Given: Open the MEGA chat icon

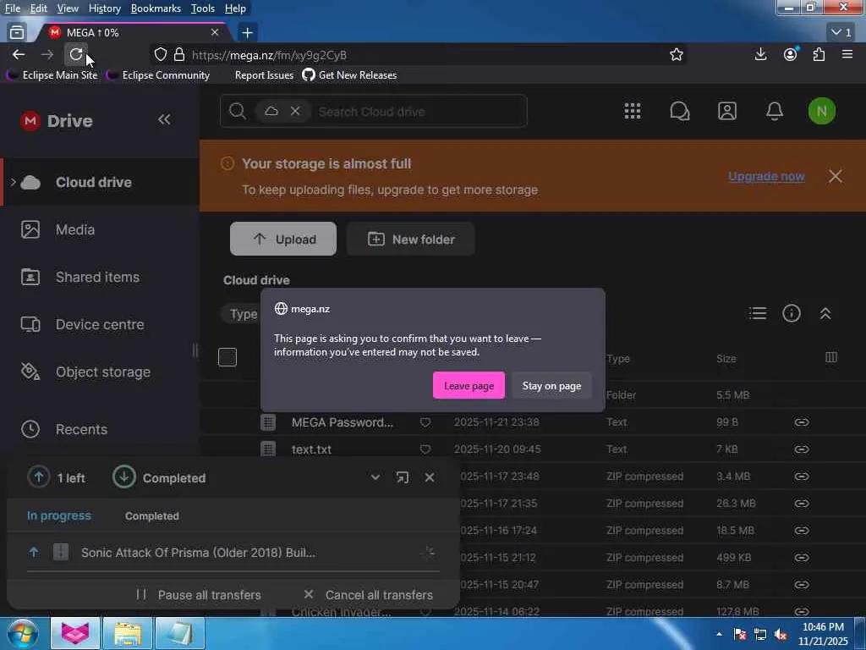Looking at the screenshot, I should (679, 111).
